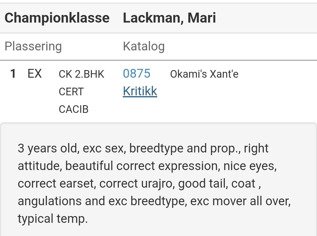Click 'typical temp.' at the critique end
This screenshot has width=317, height=236.
point(53,219)
